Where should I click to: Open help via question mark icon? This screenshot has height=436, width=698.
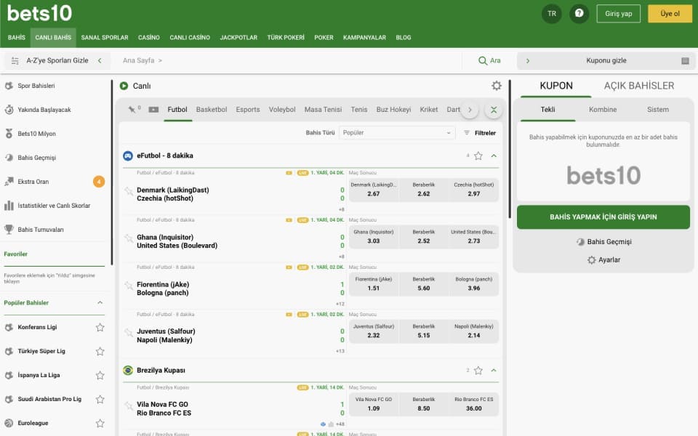click(x=579, y=13)
